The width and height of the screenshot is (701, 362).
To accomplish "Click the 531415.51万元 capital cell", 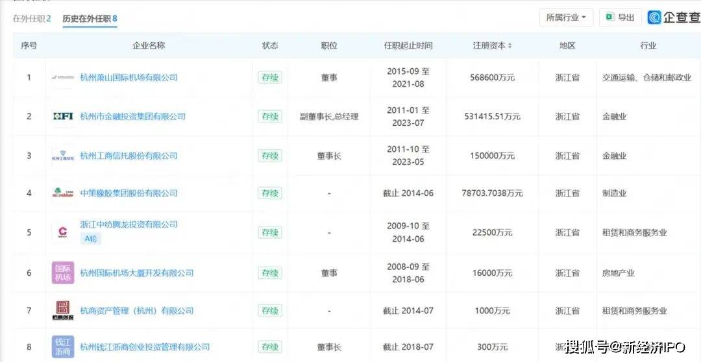I will click(492, 116).
